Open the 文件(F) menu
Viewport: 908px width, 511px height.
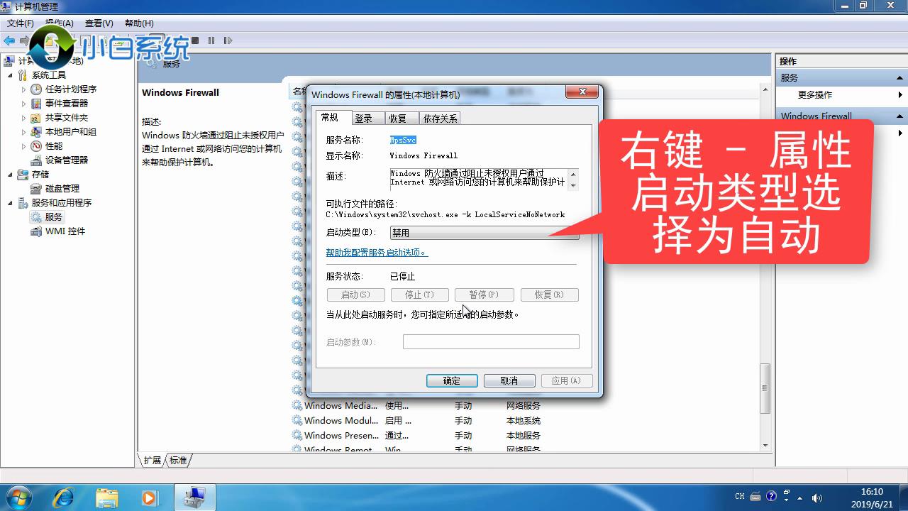21,23
